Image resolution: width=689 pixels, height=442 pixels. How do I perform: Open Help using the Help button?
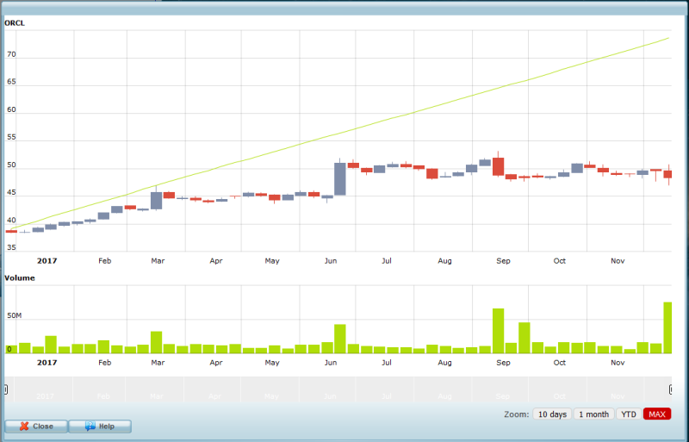coord(100,426)
